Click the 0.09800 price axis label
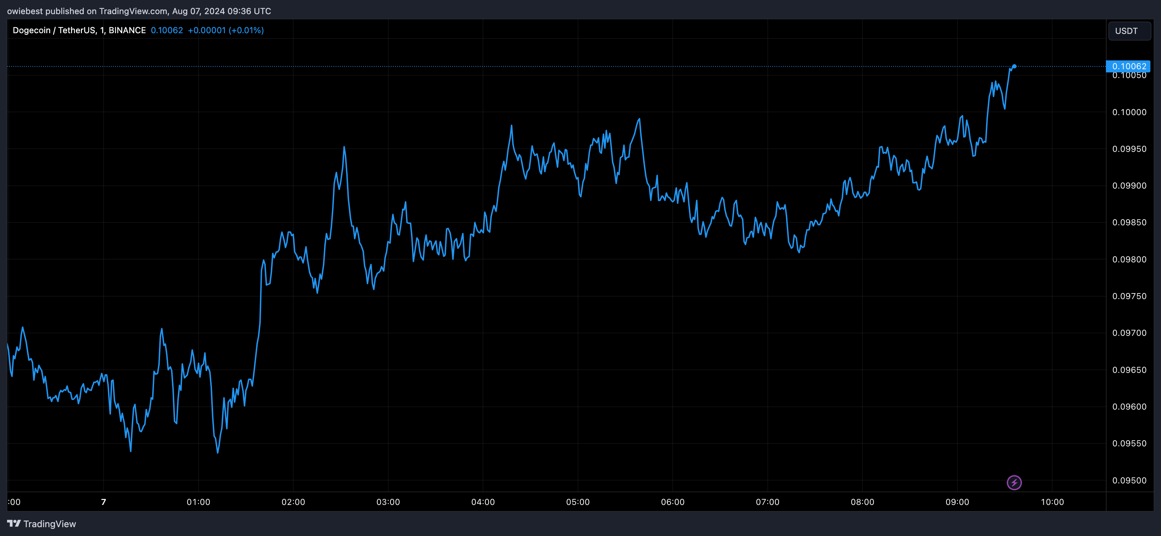The image size is (1161, 536). click(1129, 260)
